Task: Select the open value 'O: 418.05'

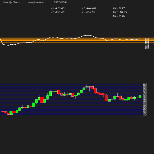Action: click(x=58, y=8)
